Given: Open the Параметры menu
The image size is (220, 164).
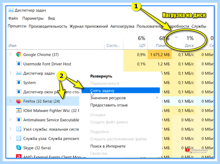Looking at the screenshot, I should pyautogui.click(x=33, y=18).
